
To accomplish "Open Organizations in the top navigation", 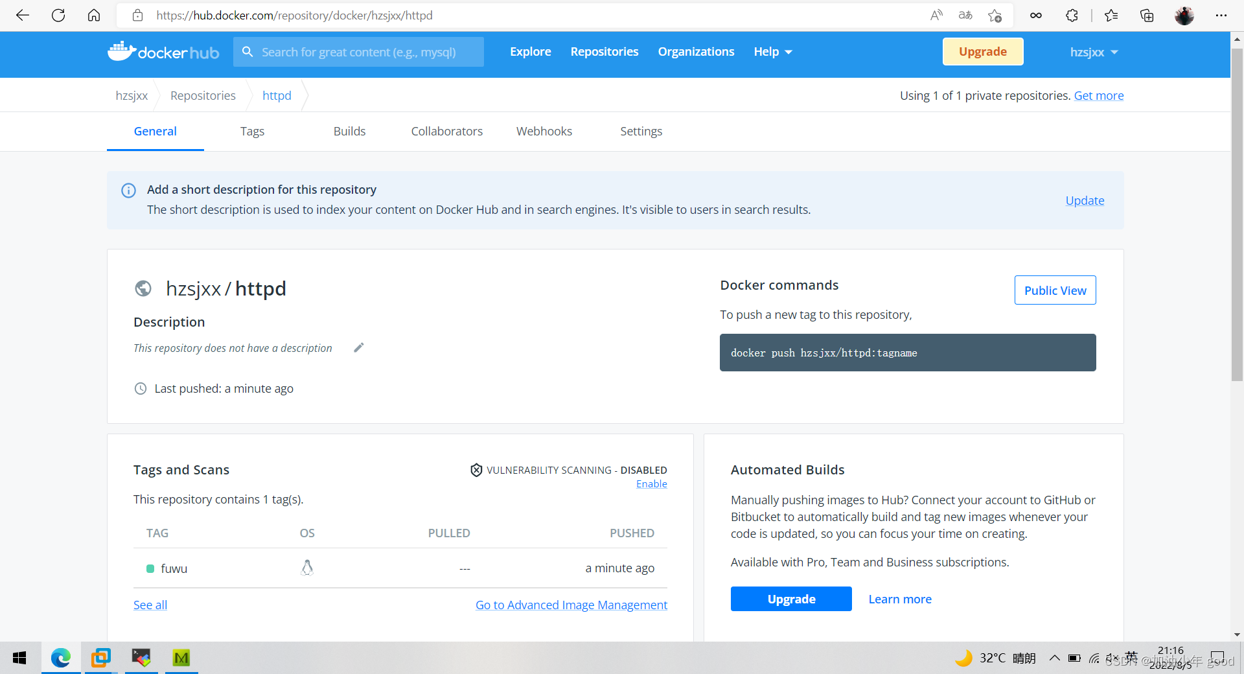I will click(697, 52).
